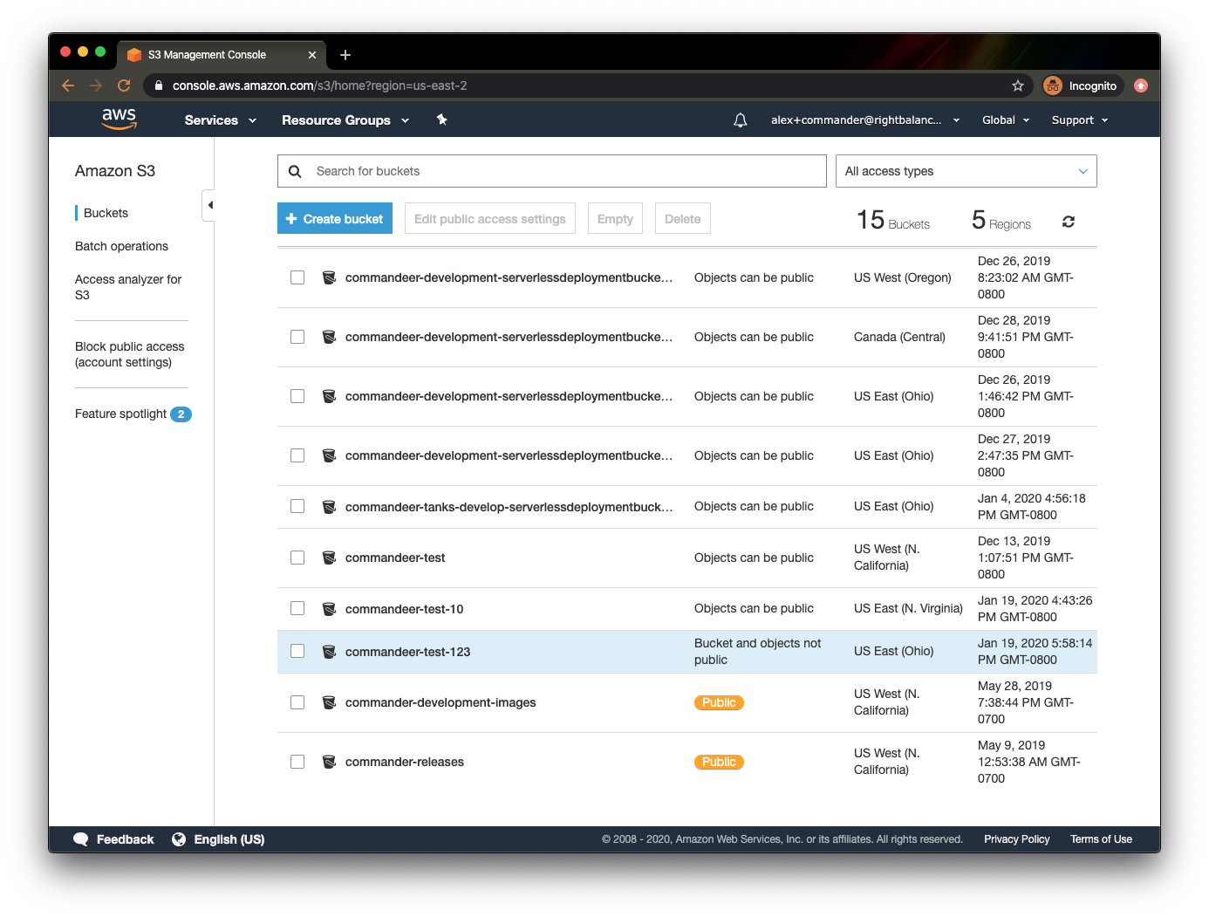The image size is (1209, 917).
Task: Click Edit public access settings button
Action: tap(490, 218)
